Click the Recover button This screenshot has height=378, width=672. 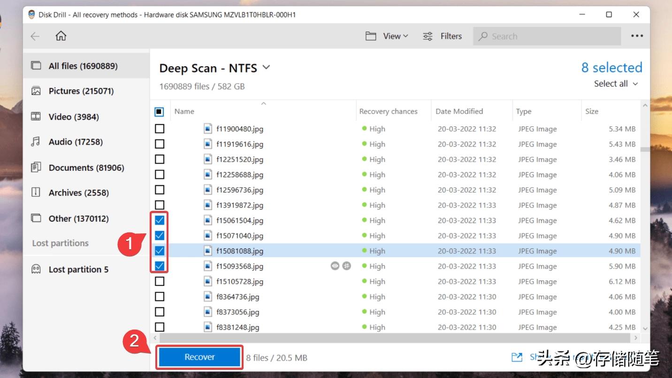(199, 357)
